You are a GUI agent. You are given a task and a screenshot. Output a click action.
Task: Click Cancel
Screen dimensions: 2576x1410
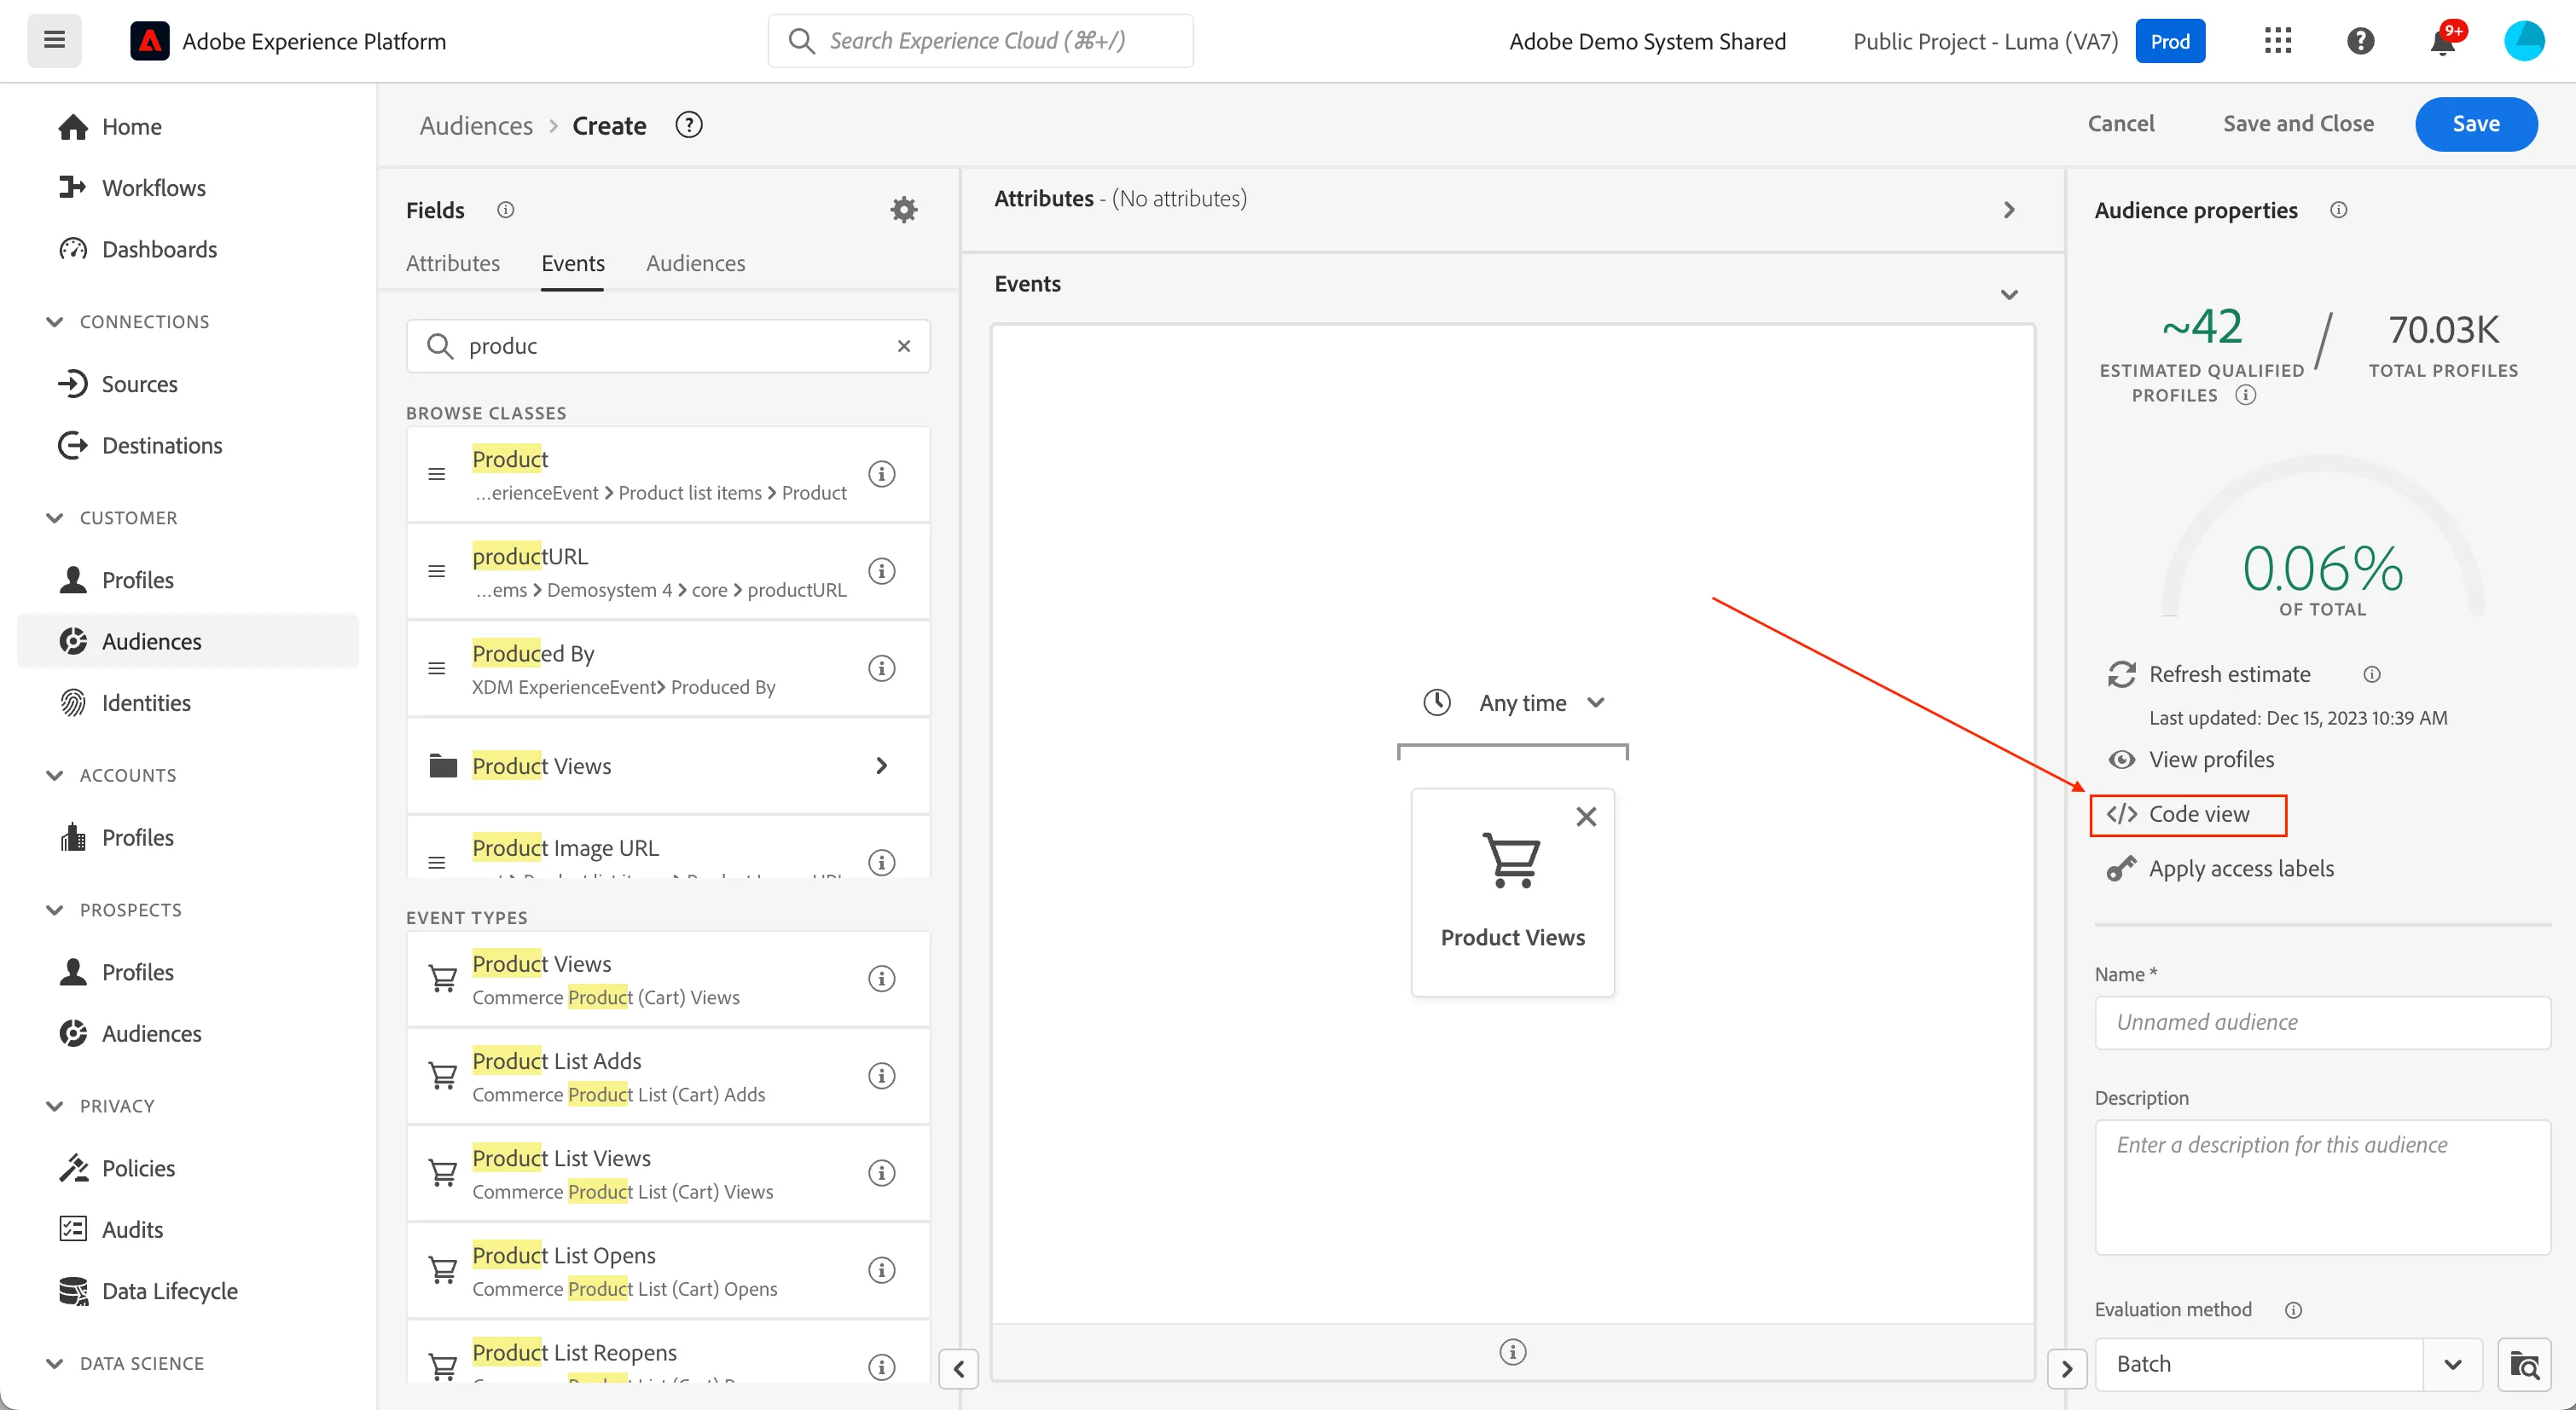click(x=2120, y=124)
